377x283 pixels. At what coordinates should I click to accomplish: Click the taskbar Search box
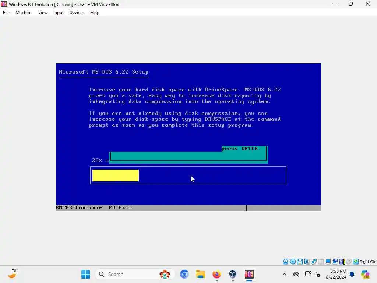(x=135, y=274)
